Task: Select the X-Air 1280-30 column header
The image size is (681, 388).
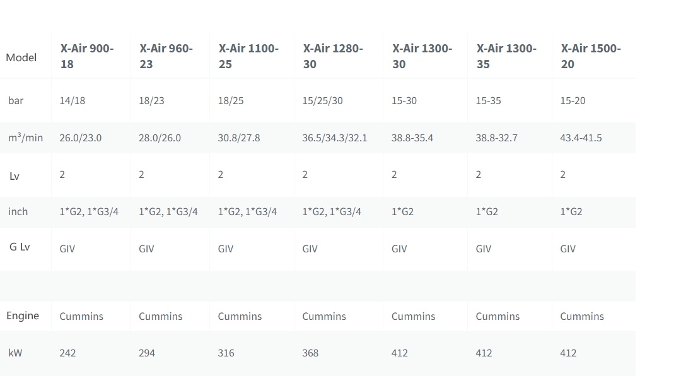Action: (333, 56)
